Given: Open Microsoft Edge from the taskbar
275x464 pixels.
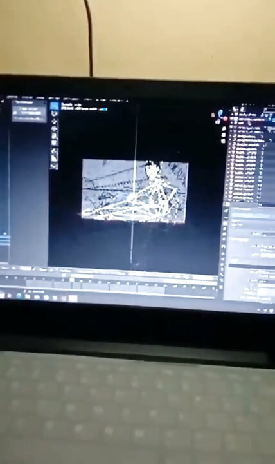Looking at the screenshot, I should click(19, 296).
